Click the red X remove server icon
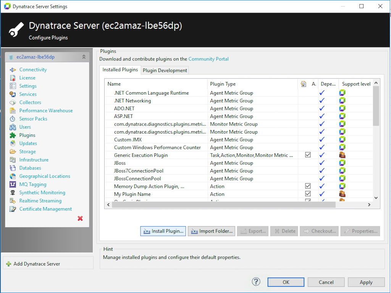Image resolution: width=391 pixels, height=293 pixels. 80,219
